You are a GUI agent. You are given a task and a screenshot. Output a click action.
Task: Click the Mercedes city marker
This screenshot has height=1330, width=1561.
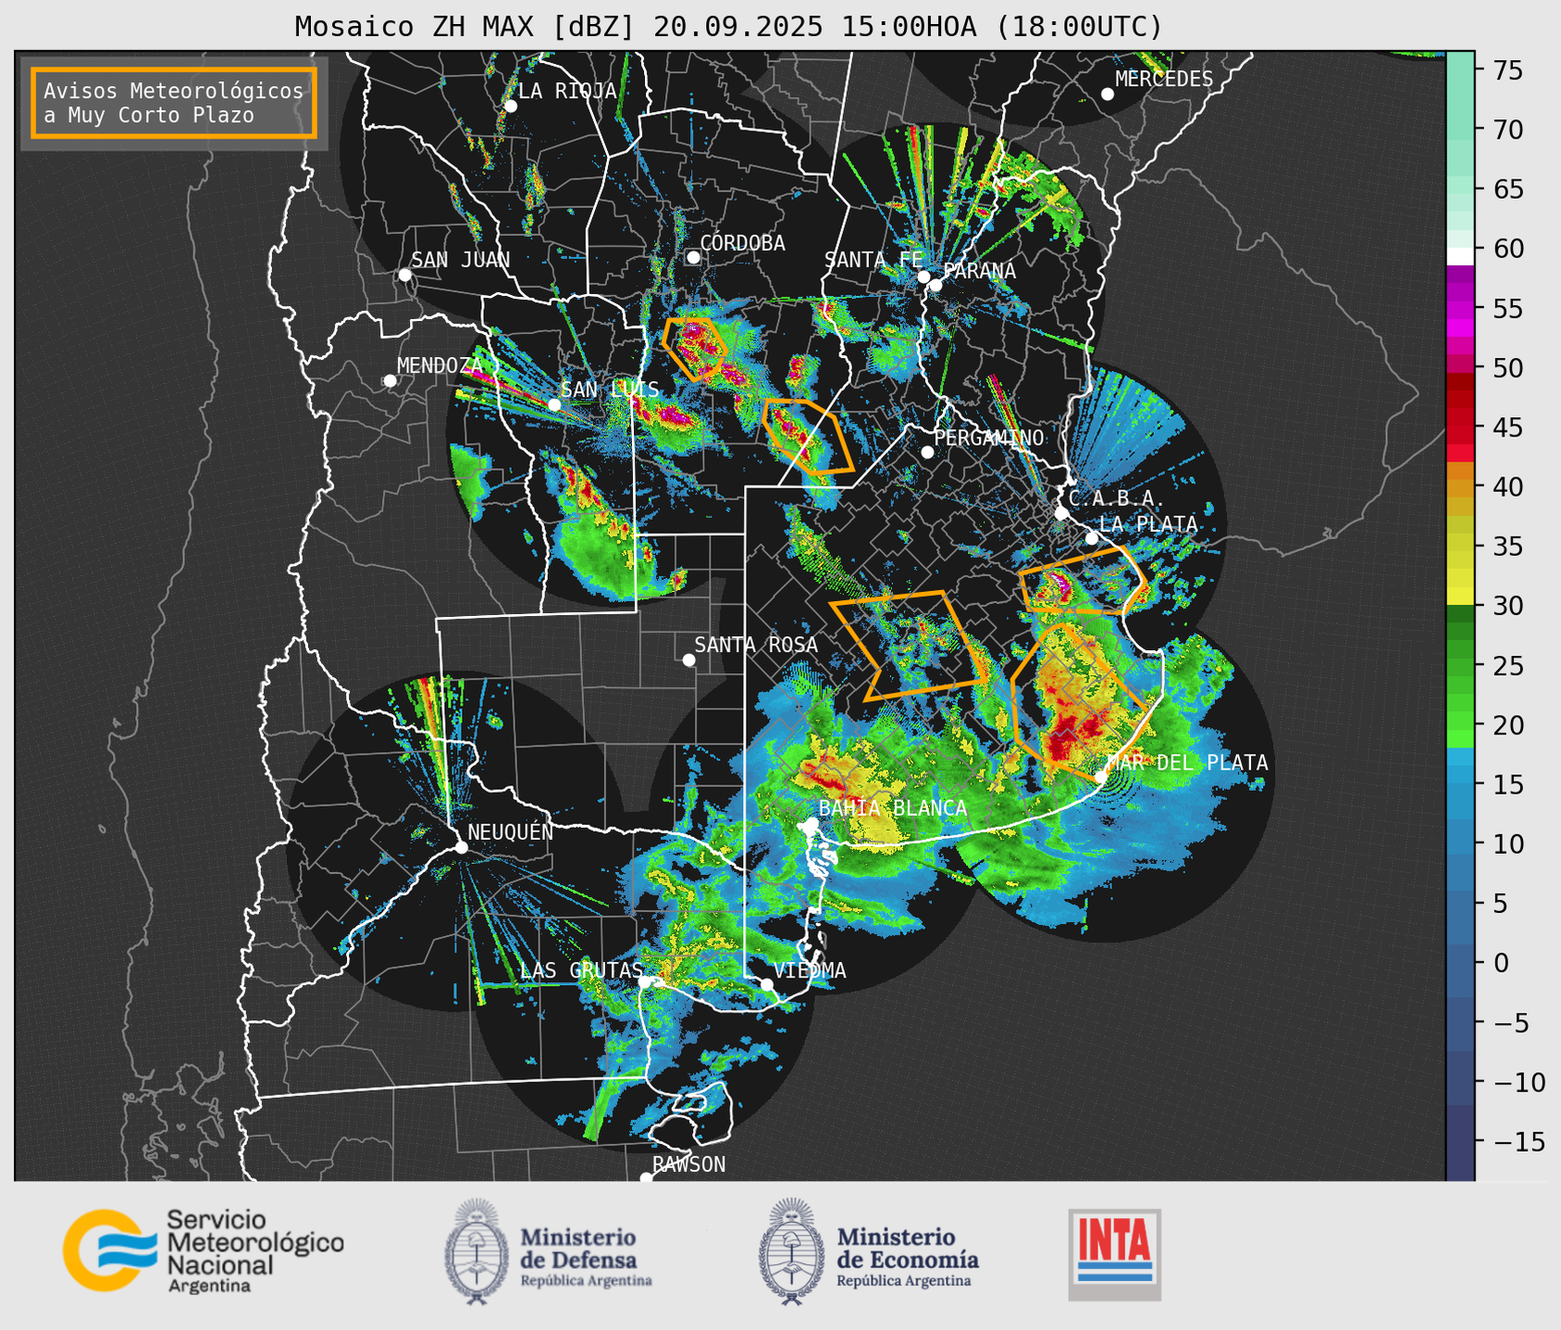[x=1107, y=94]
